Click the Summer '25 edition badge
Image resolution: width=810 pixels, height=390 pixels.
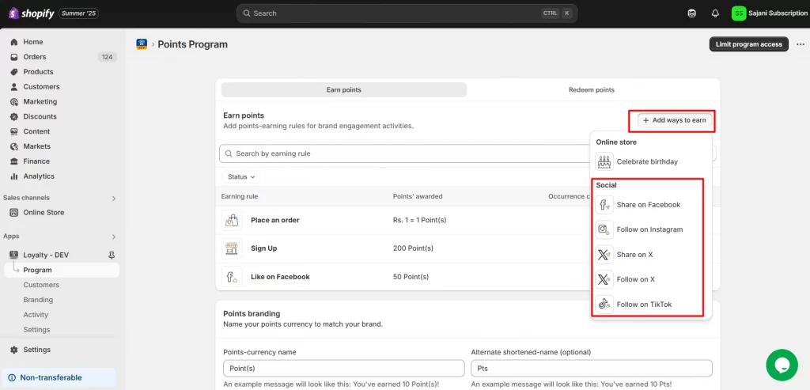click(78, 13)
